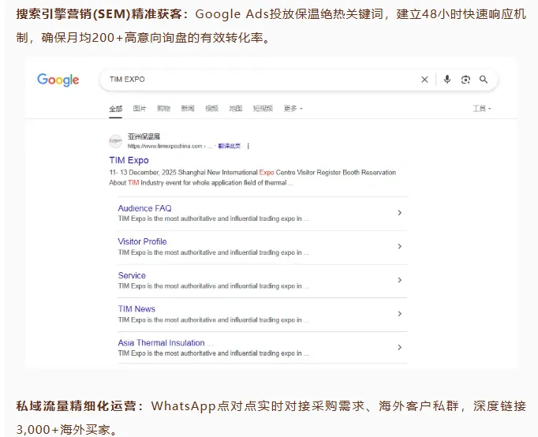This screenshot has height=437, width=538.
Task: Open three-dot menu beside result URL
Action: (x=248, y=146)
